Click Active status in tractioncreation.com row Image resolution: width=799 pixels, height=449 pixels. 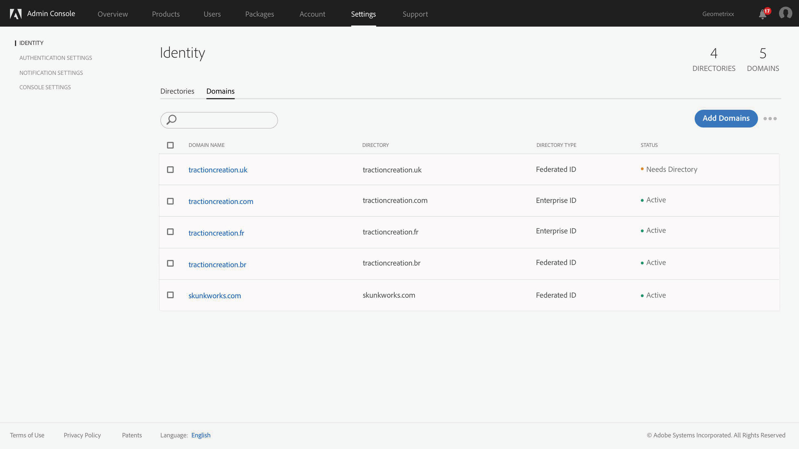(x=656, y=200)
